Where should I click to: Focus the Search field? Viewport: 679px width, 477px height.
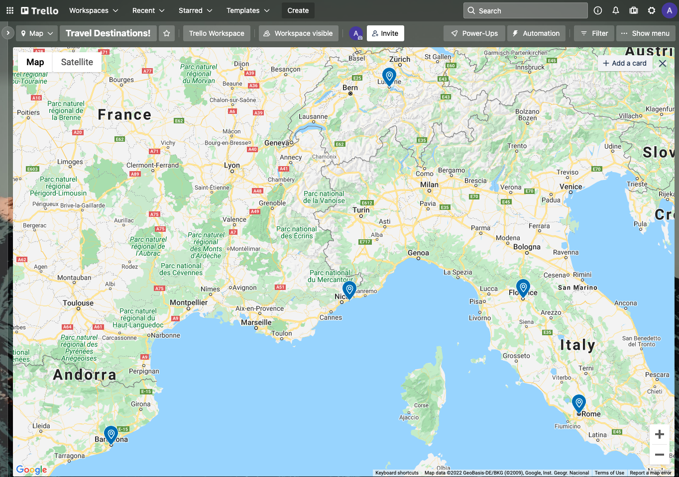point(526,10)
